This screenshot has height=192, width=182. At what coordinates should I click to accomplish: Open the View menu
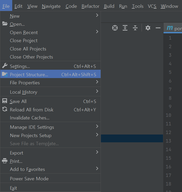[32, 6]
